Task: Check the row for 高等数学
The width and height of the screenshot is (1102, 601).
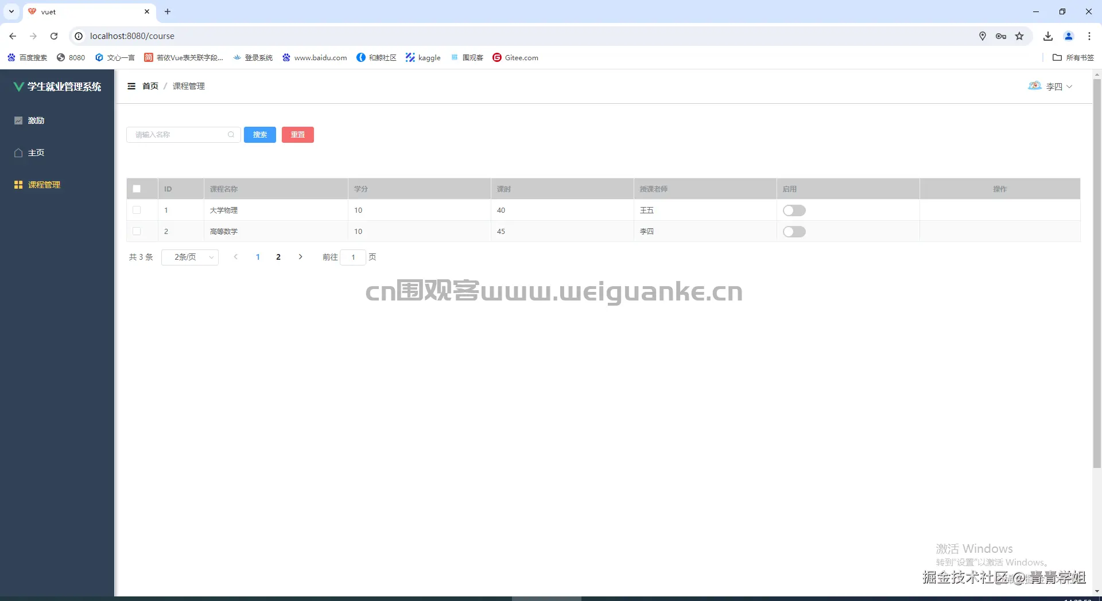Action: (x=137, y=231)
